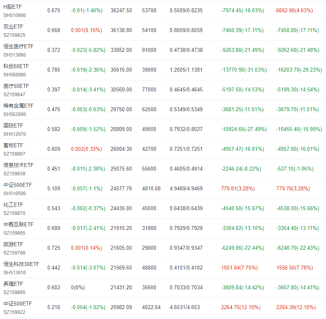Select change value 0.001(0.15%)
The height and width of the screenshot is (319, 326).
tap(87, 30)
